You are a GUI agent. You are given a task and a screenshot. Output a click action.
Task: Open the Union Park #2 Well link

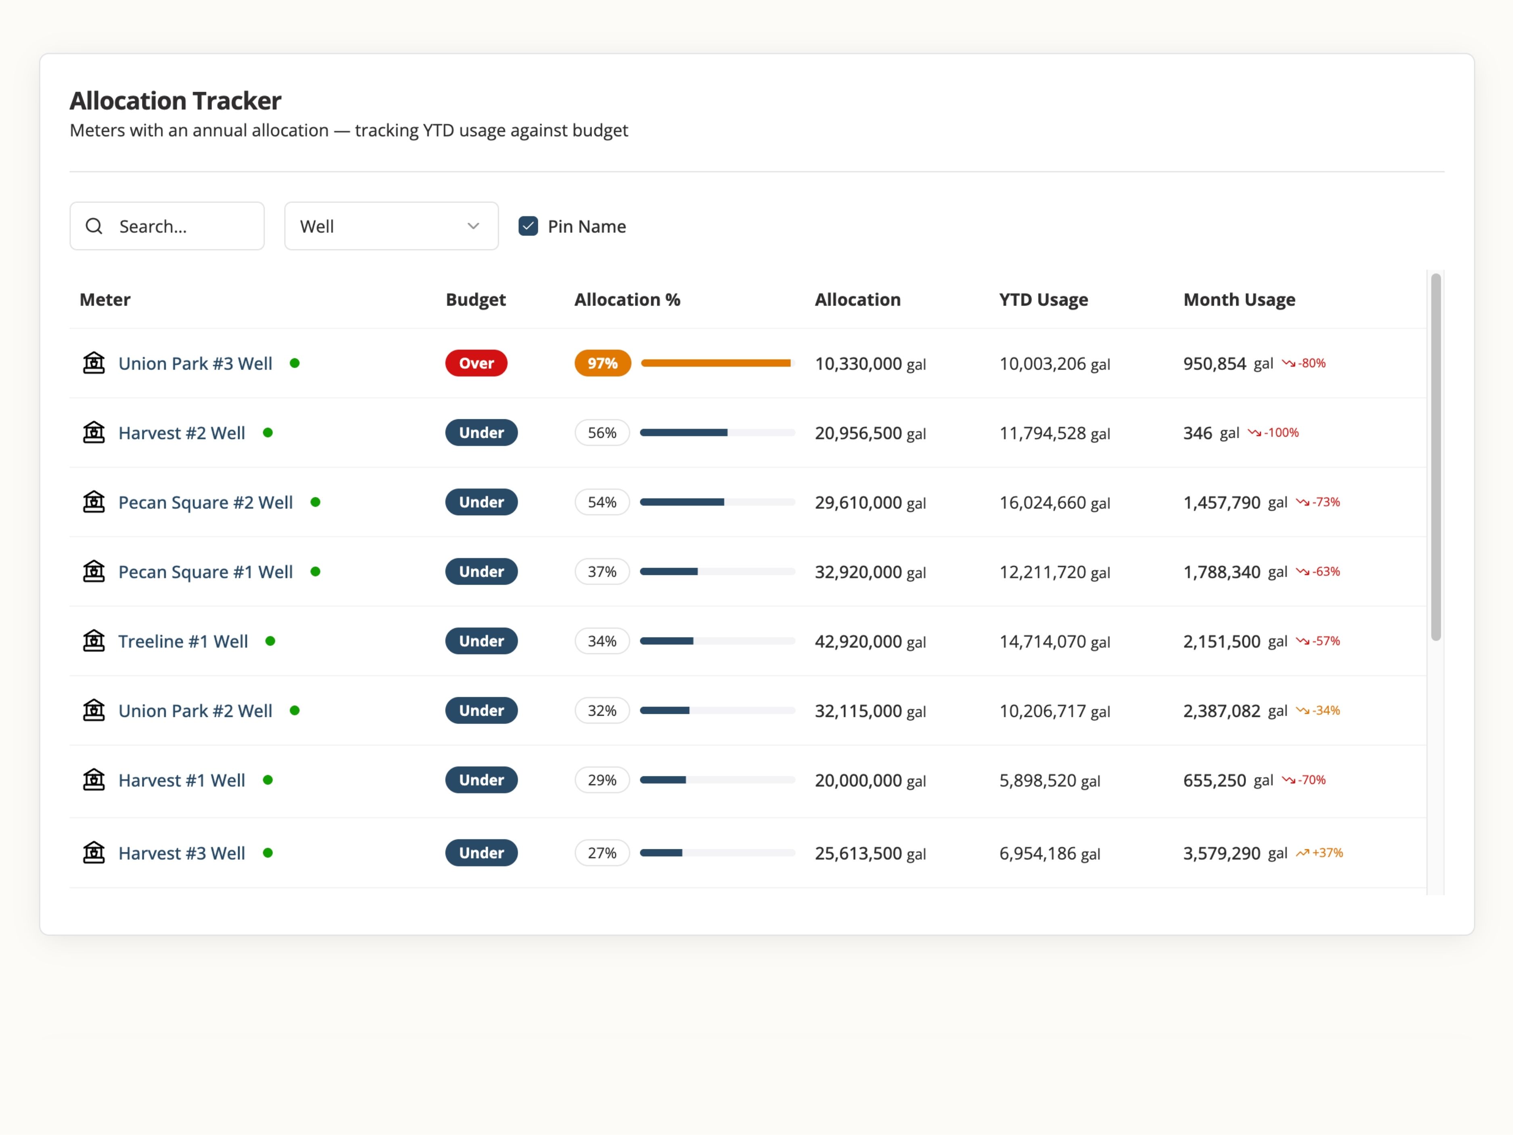(x=195, y=711)
